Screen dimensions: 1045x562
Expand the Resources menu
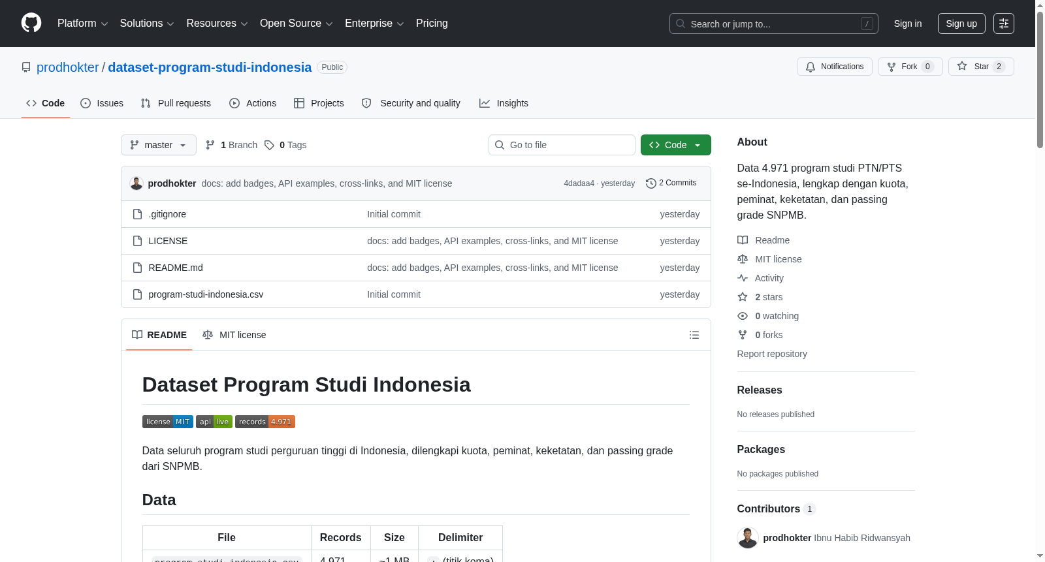pyautogui.click(x=217, y=23)
